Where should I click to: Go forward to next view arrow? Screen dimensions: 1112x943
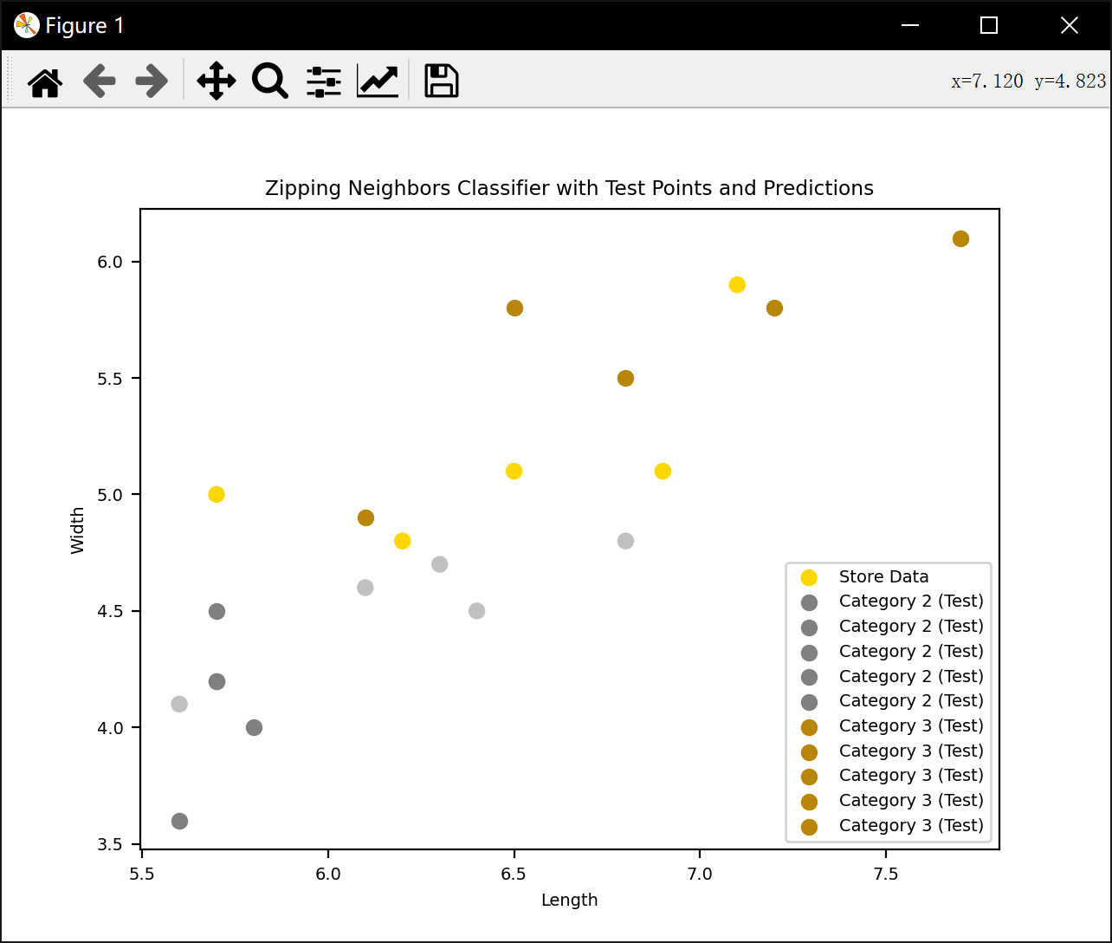152,81
